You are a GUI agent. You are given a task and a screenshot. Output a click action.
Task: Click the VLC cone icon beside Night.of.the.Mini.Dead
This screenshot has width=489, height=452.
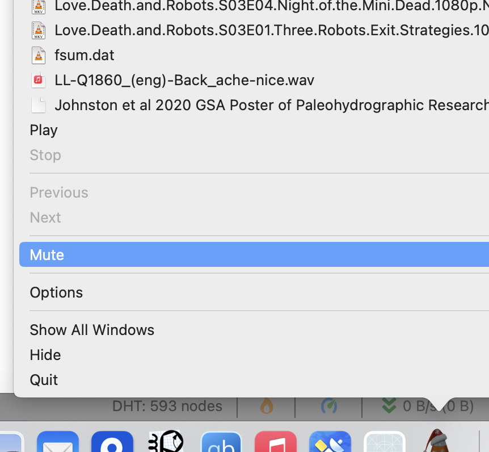37,7
